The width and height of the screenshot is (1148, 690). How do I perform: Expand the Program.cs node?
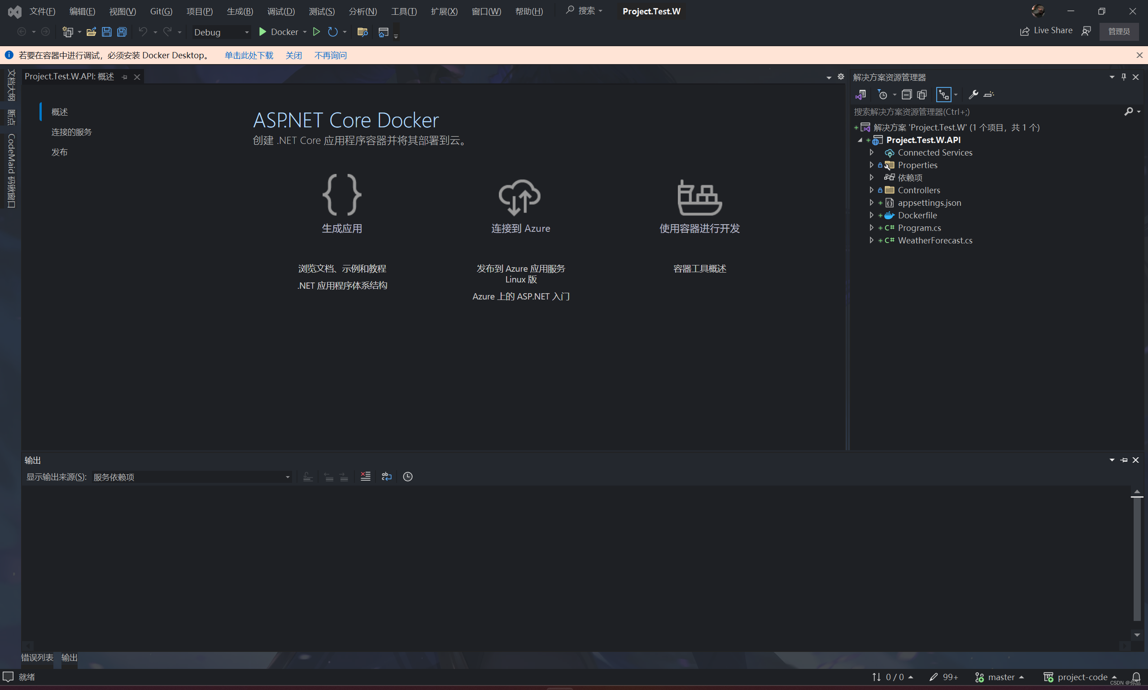871,227
